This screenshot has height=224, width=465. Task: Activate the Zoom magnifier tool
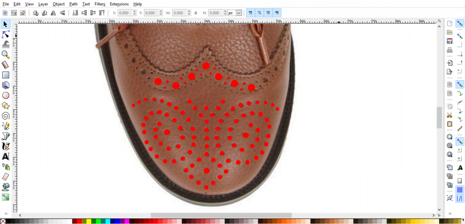(5, 54)
